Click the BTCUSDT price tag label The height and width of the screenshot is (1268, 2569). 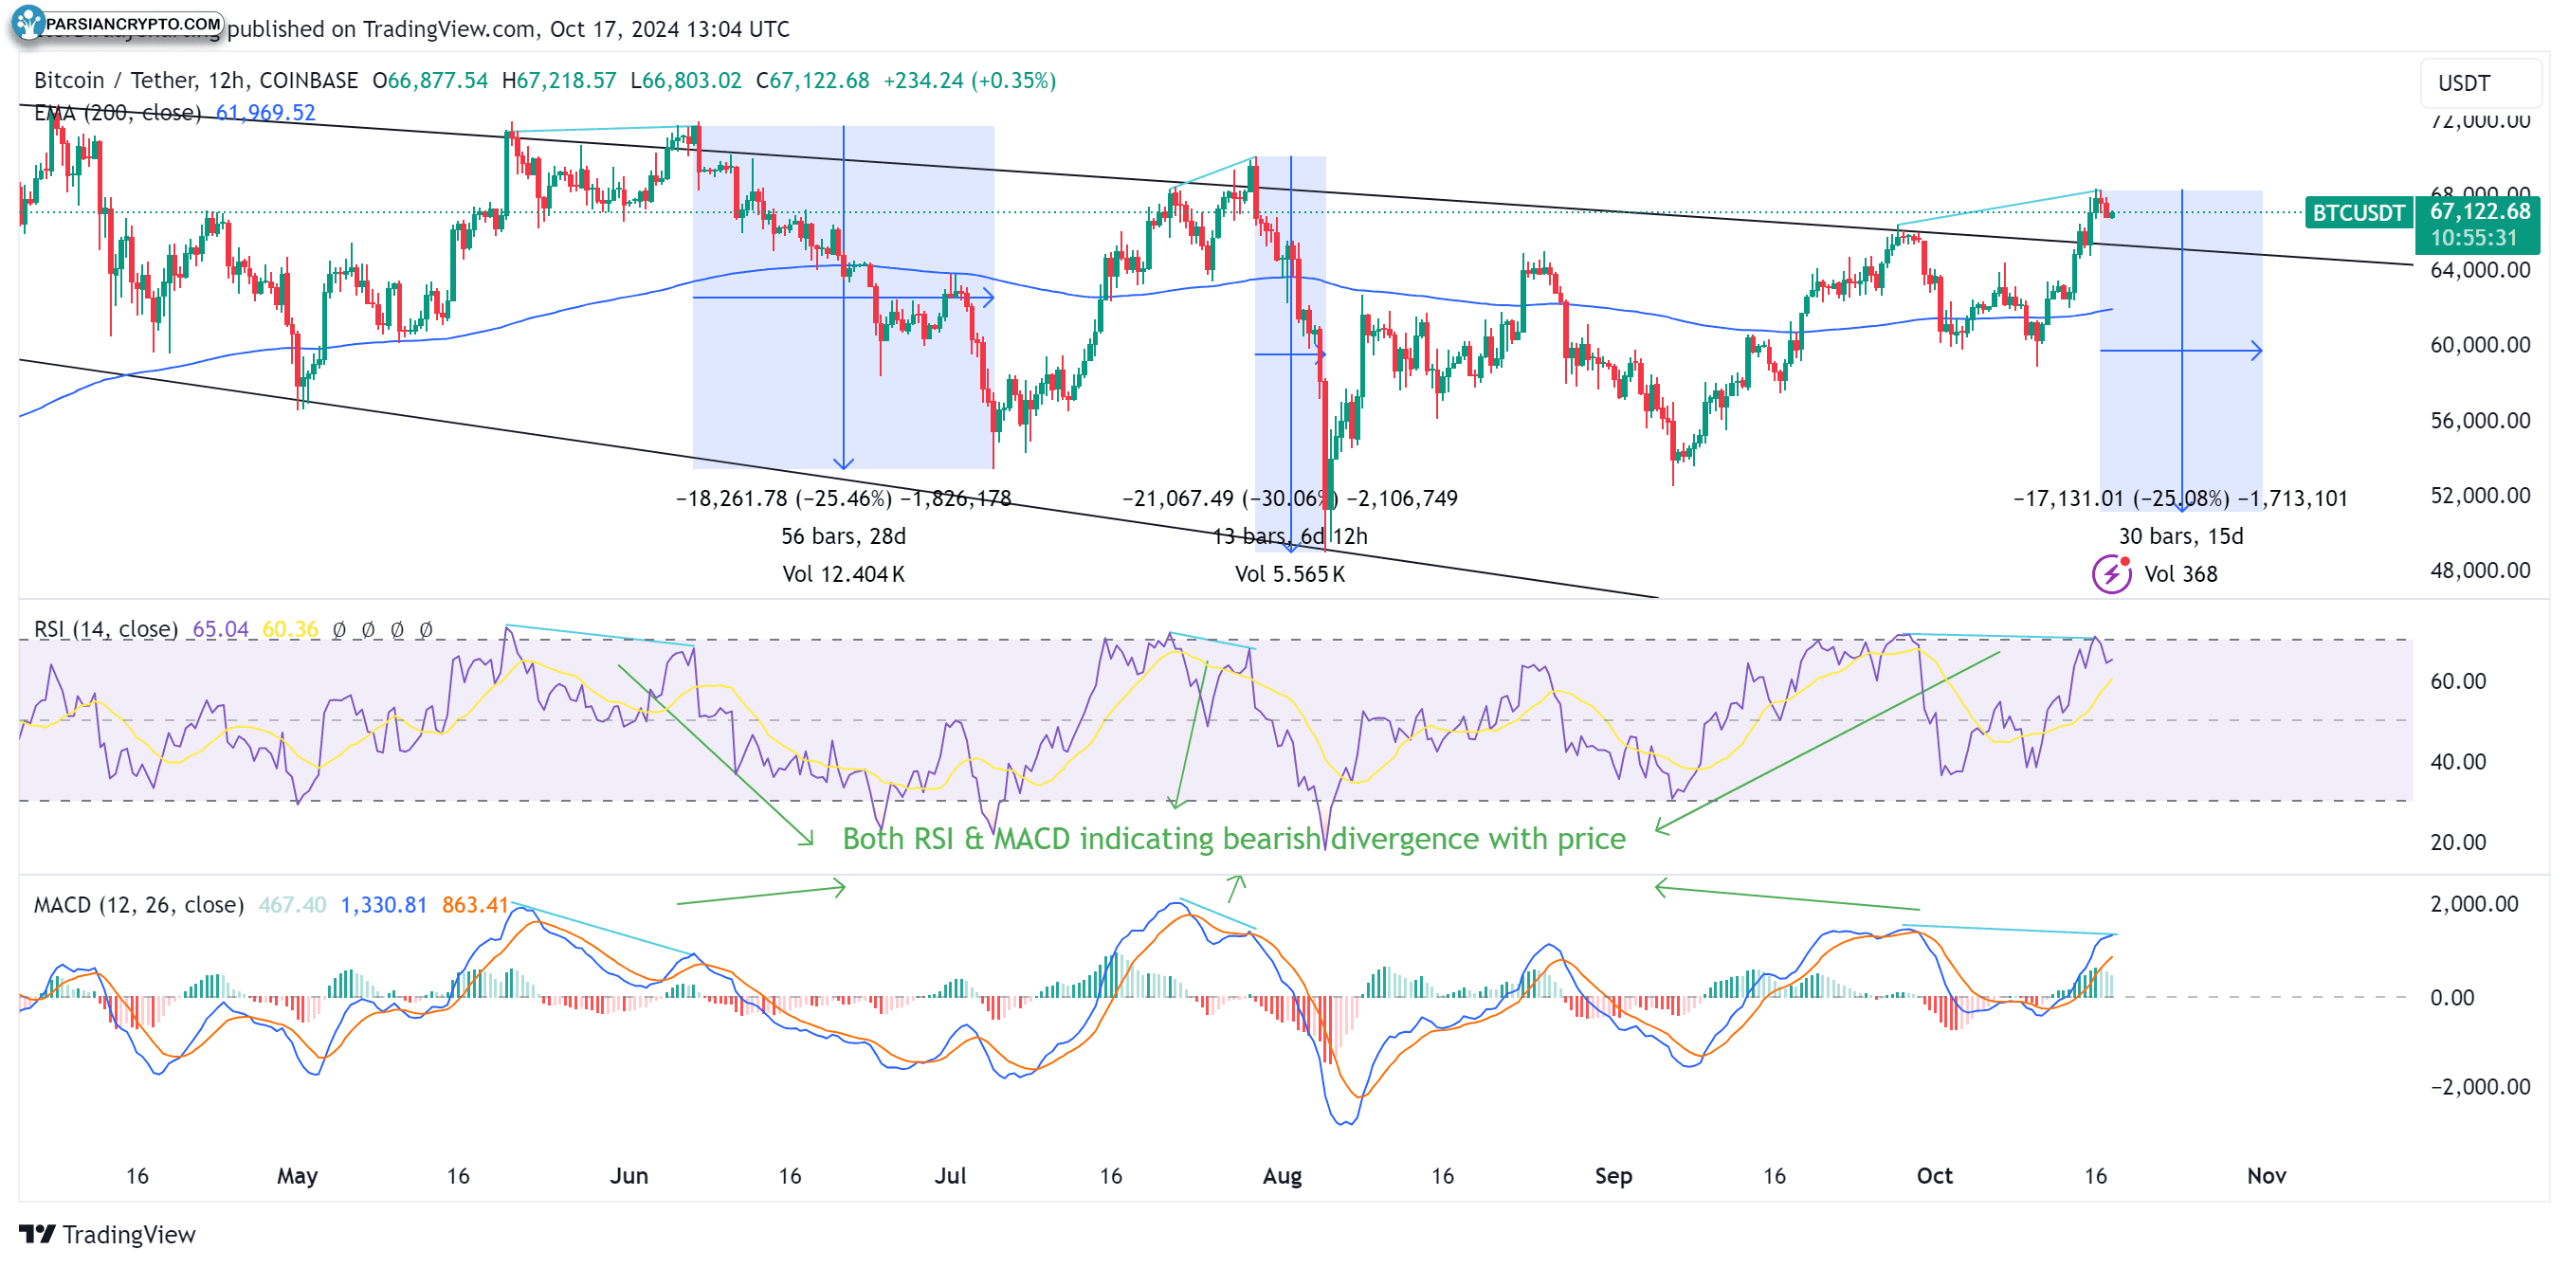[x=2358, y=212]
